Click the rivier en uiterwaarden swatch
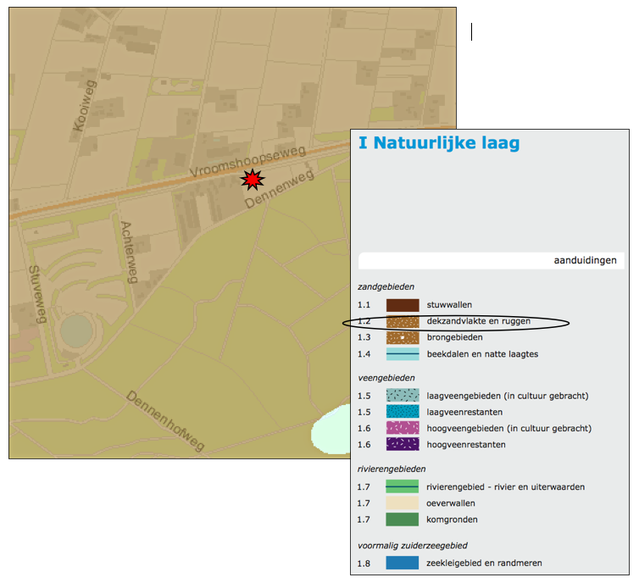Image resolution: width=639 pixels, height=583 pixels. point(402,486)
